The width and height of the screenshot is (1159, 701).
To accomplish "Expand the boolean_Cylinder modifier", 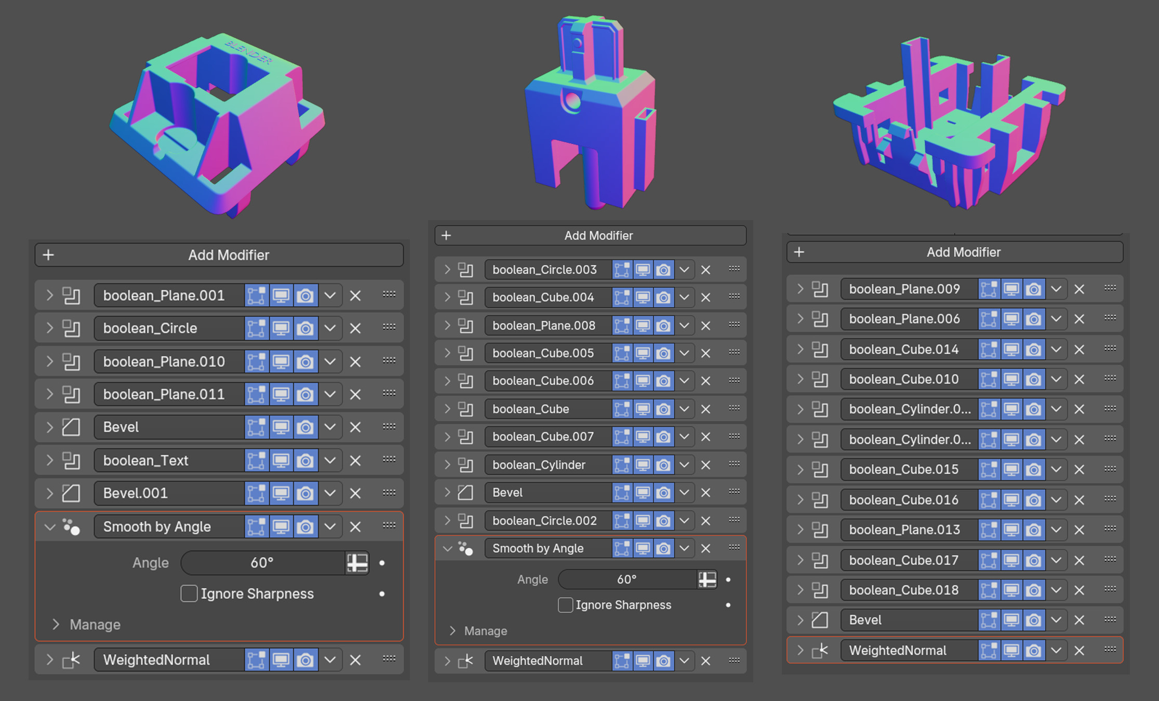I will [x=447, y=465].
